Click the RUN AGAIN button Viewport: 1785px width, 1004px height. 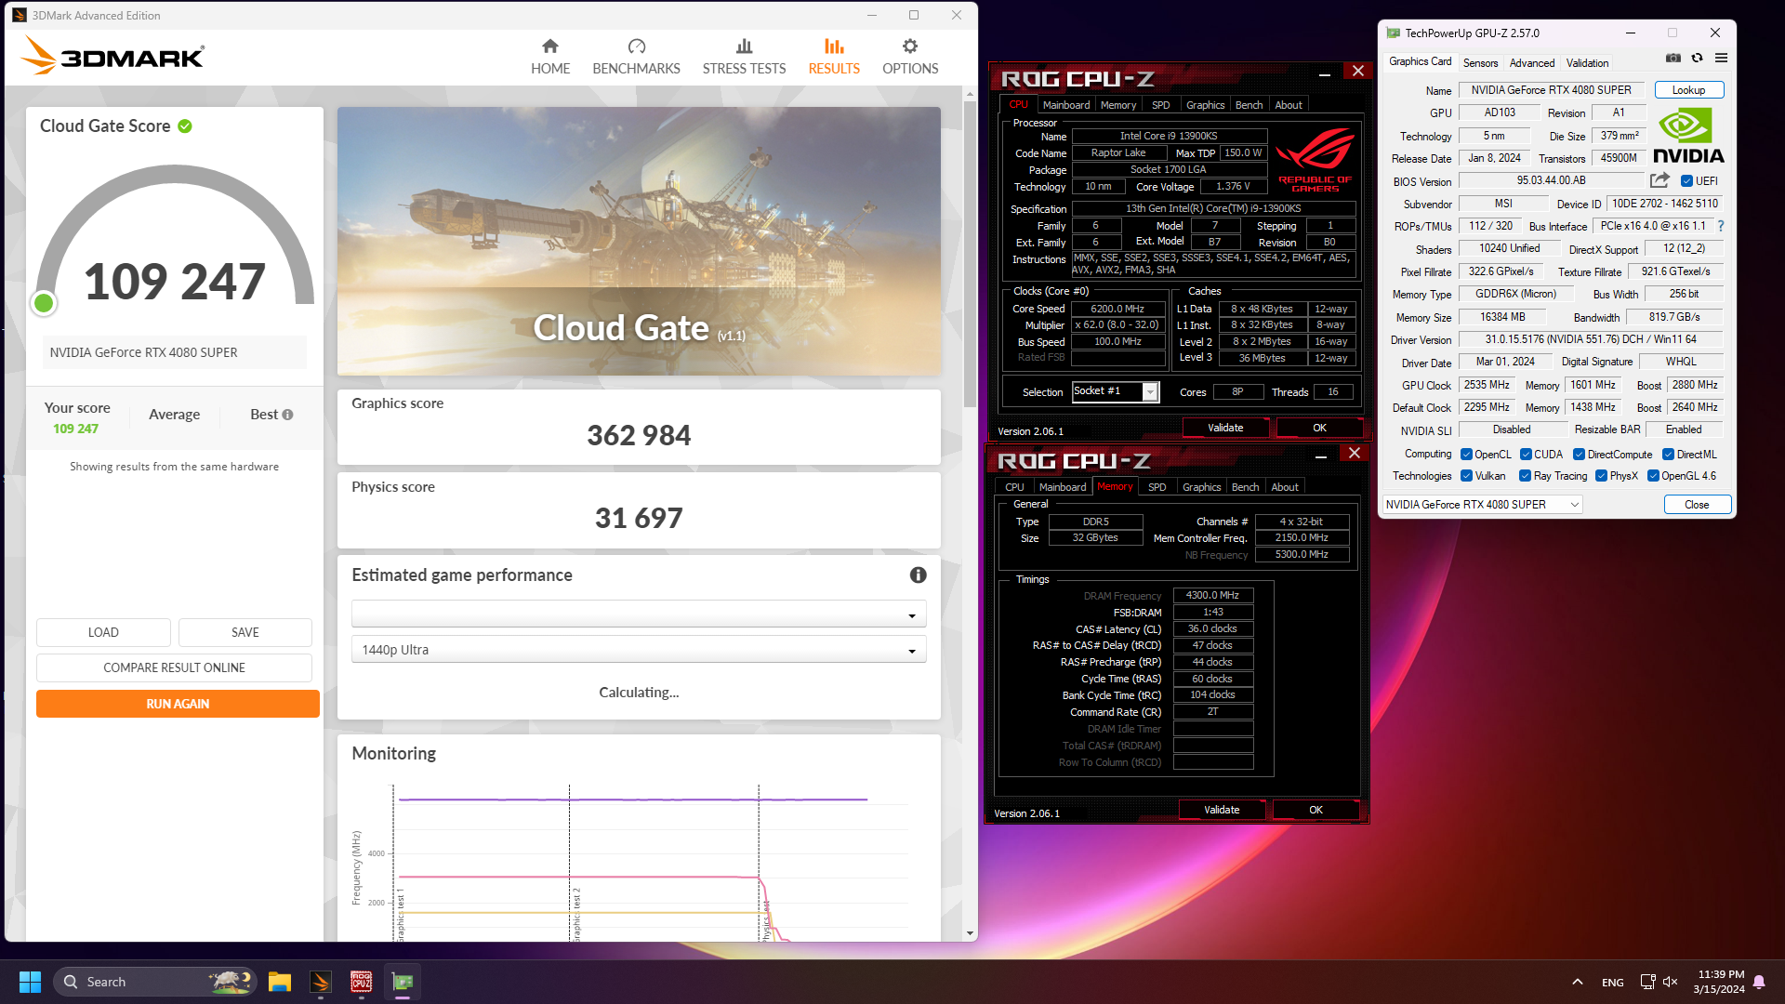178,704
